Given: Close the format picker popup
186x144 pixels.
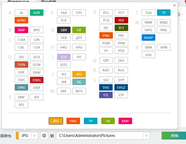Looking at the screenshot, I should tap(174, 6).
